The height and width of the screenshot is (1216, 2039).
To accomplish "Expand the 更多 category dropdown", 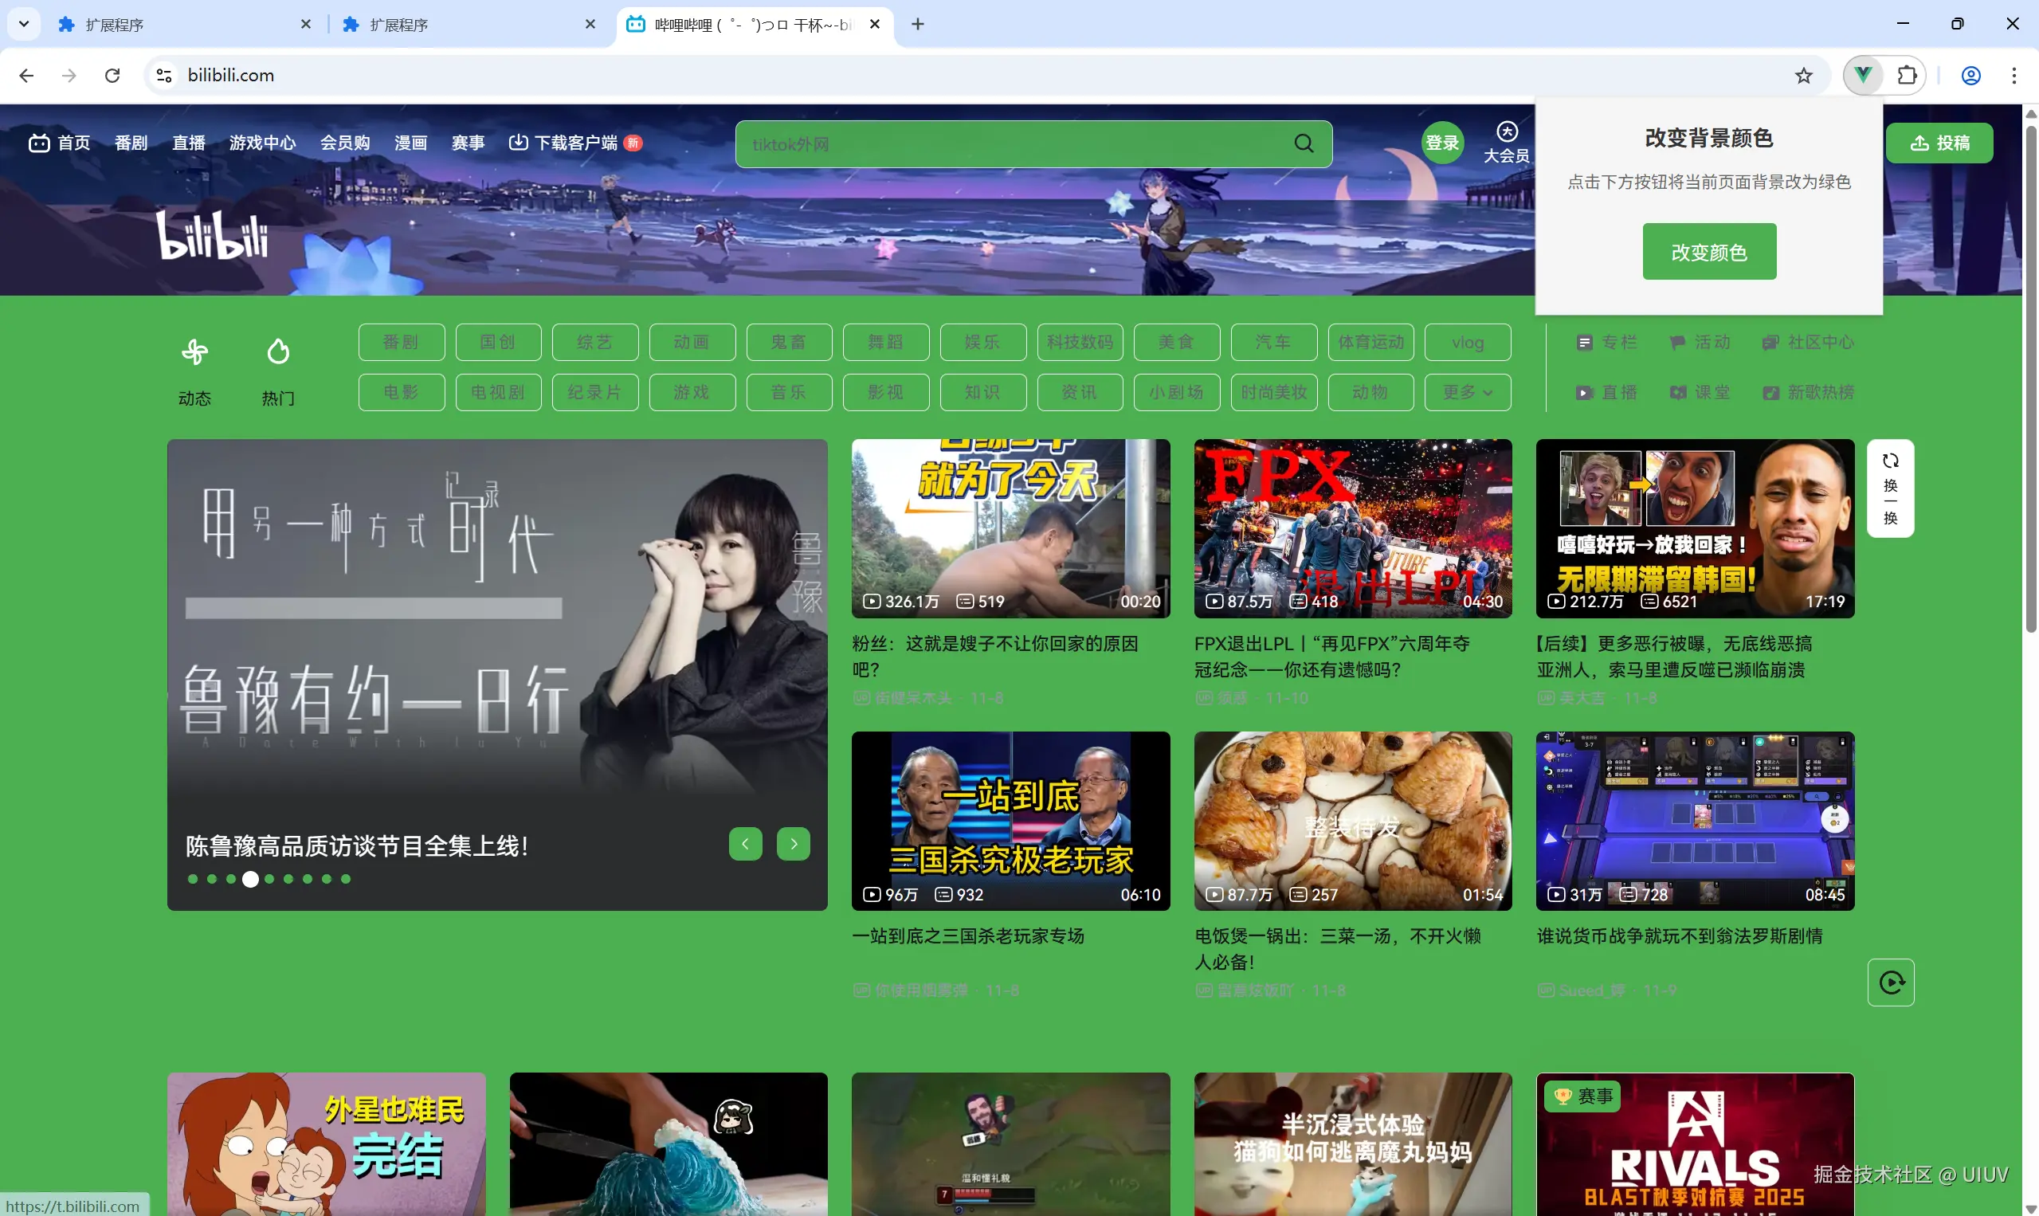I will click(1466, 393).
